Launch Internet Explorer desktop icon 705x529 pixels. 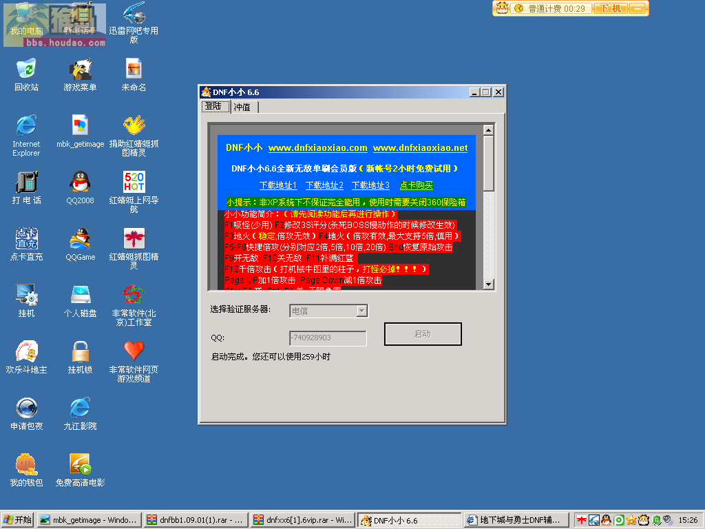27,136
